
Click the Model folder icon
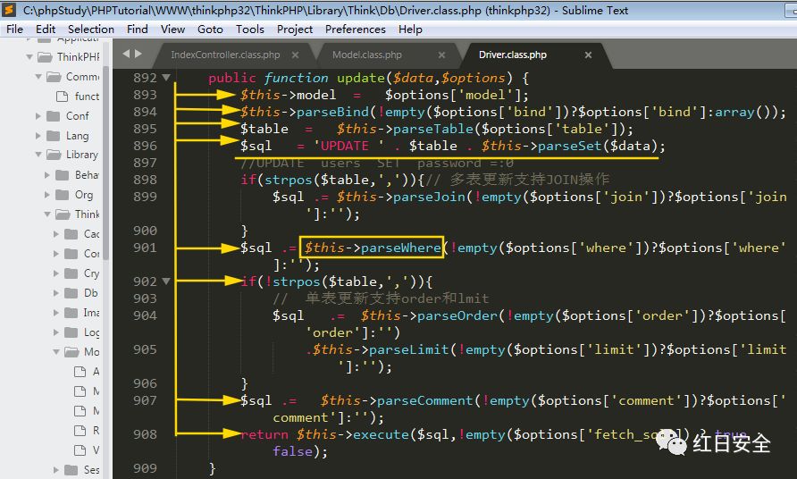pyautogui.click(x=71, y=352)
